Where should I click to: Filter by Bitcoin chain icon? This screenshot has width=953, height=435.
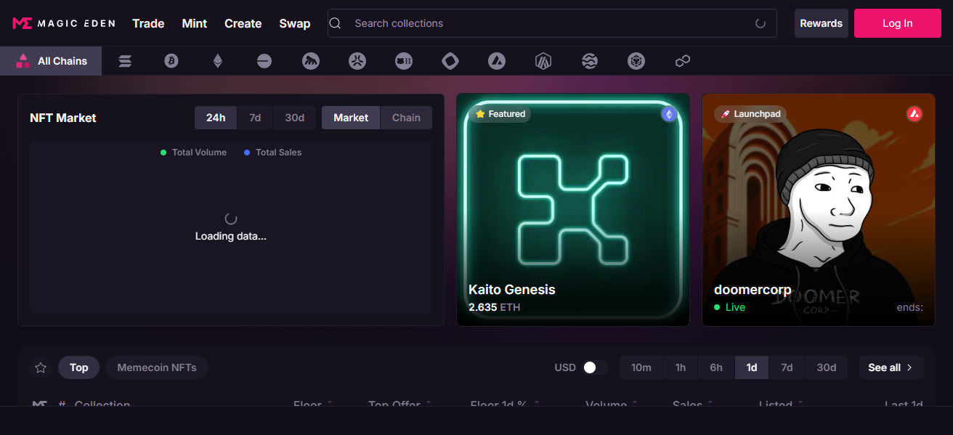[171, 61]
